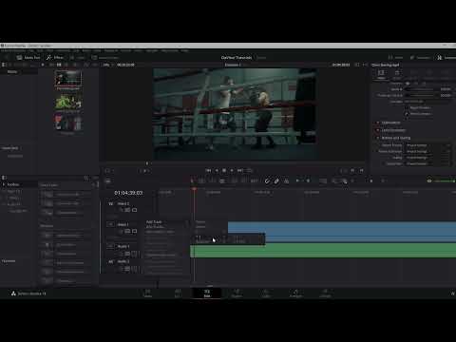
Task: Open the Effects Library panel
Action: (55, 57)
